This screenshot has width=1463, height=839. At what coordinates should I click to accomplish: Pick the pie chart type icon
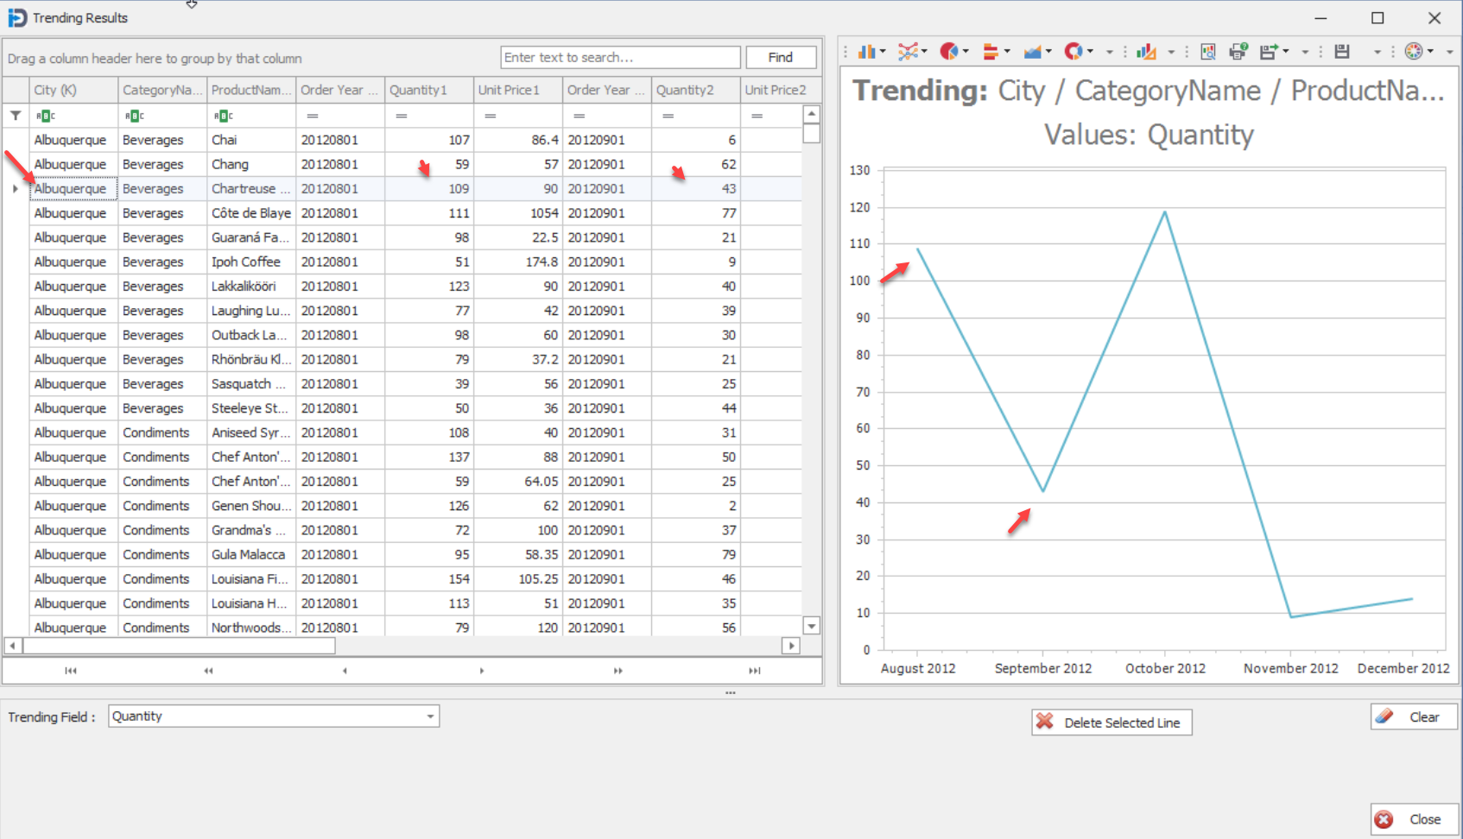pos(948,52)
